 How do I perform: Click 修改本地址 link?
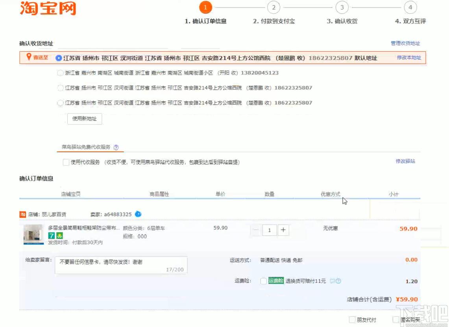[408, 58]
